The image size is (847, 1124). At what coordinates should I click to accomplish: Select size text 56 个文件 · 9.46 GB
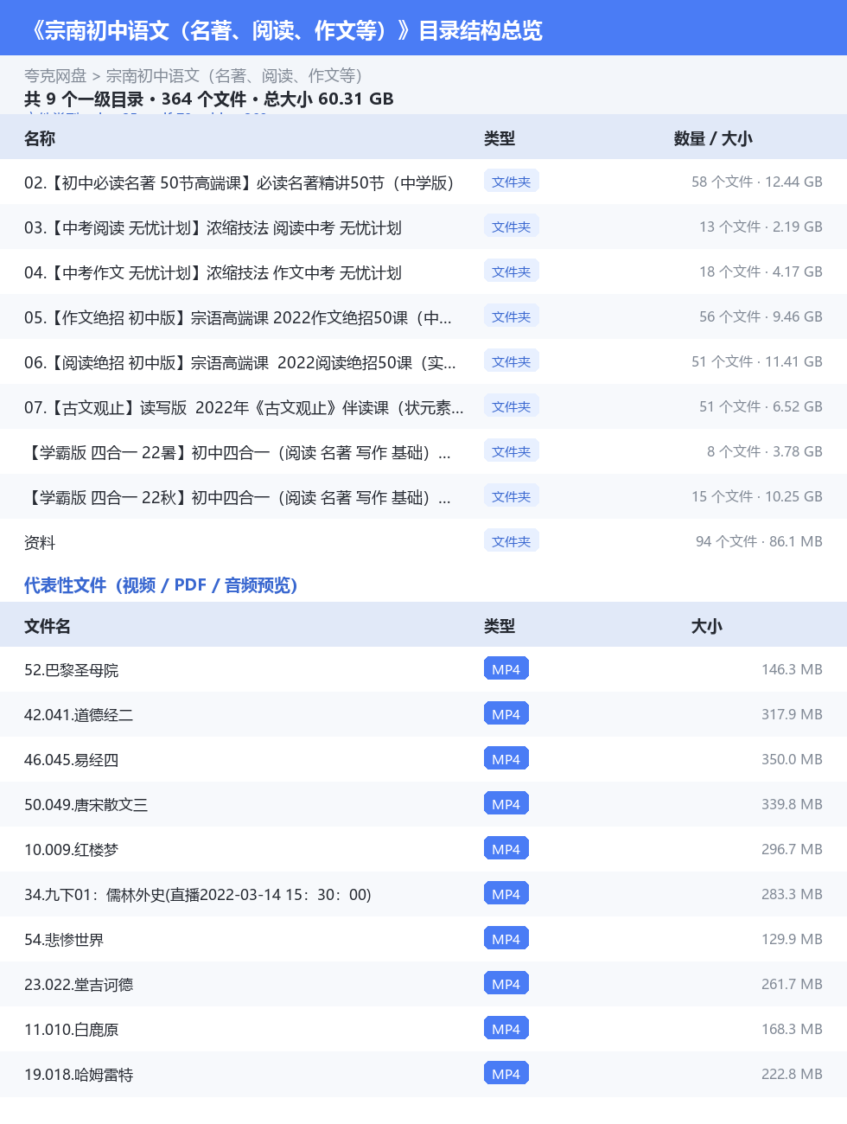coord(761,316)
